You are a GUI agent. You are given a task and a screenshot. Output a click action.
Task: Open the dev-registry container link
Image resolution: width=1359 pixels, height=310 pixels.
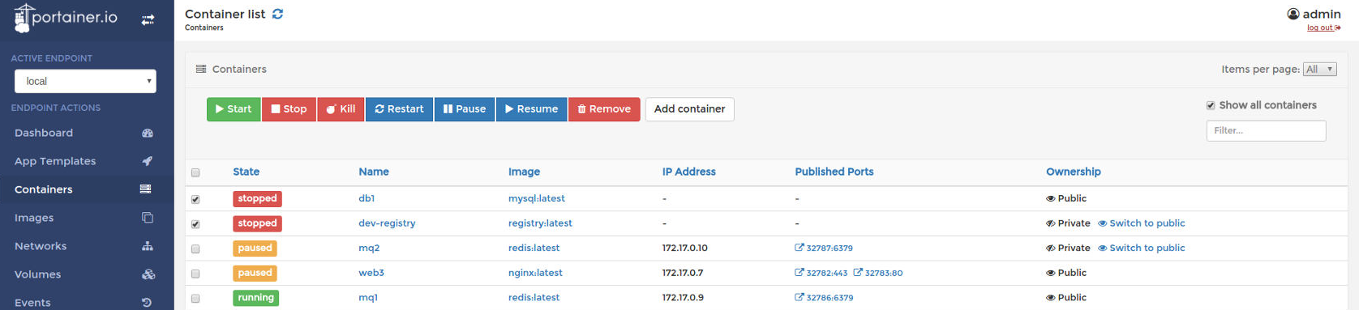pyautogui.click(x=387, y=223)
